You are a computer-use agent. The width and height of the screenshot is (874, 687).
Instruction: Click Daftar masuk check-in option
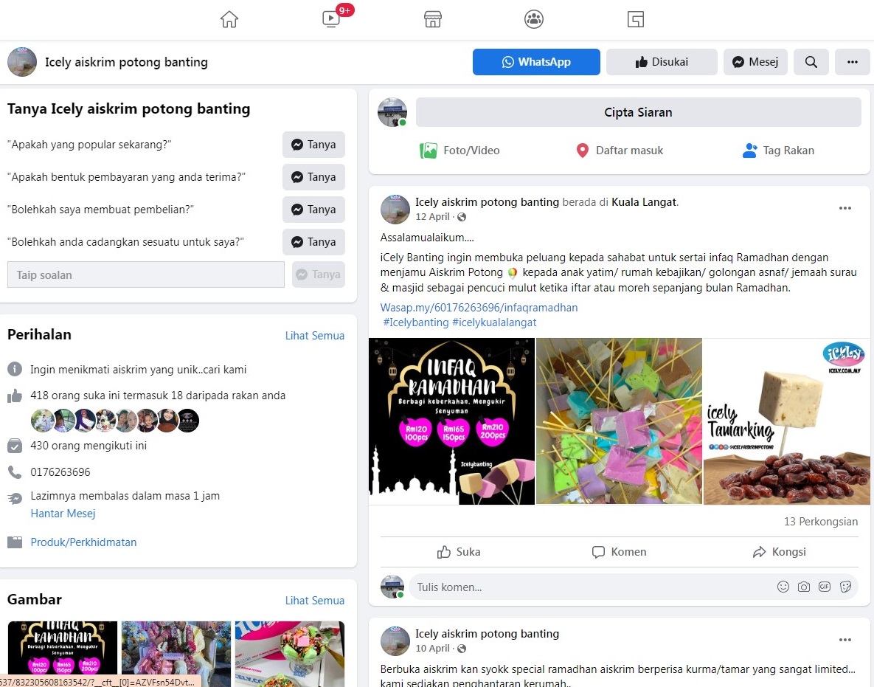pyautogui.click(x=620, y=151)
